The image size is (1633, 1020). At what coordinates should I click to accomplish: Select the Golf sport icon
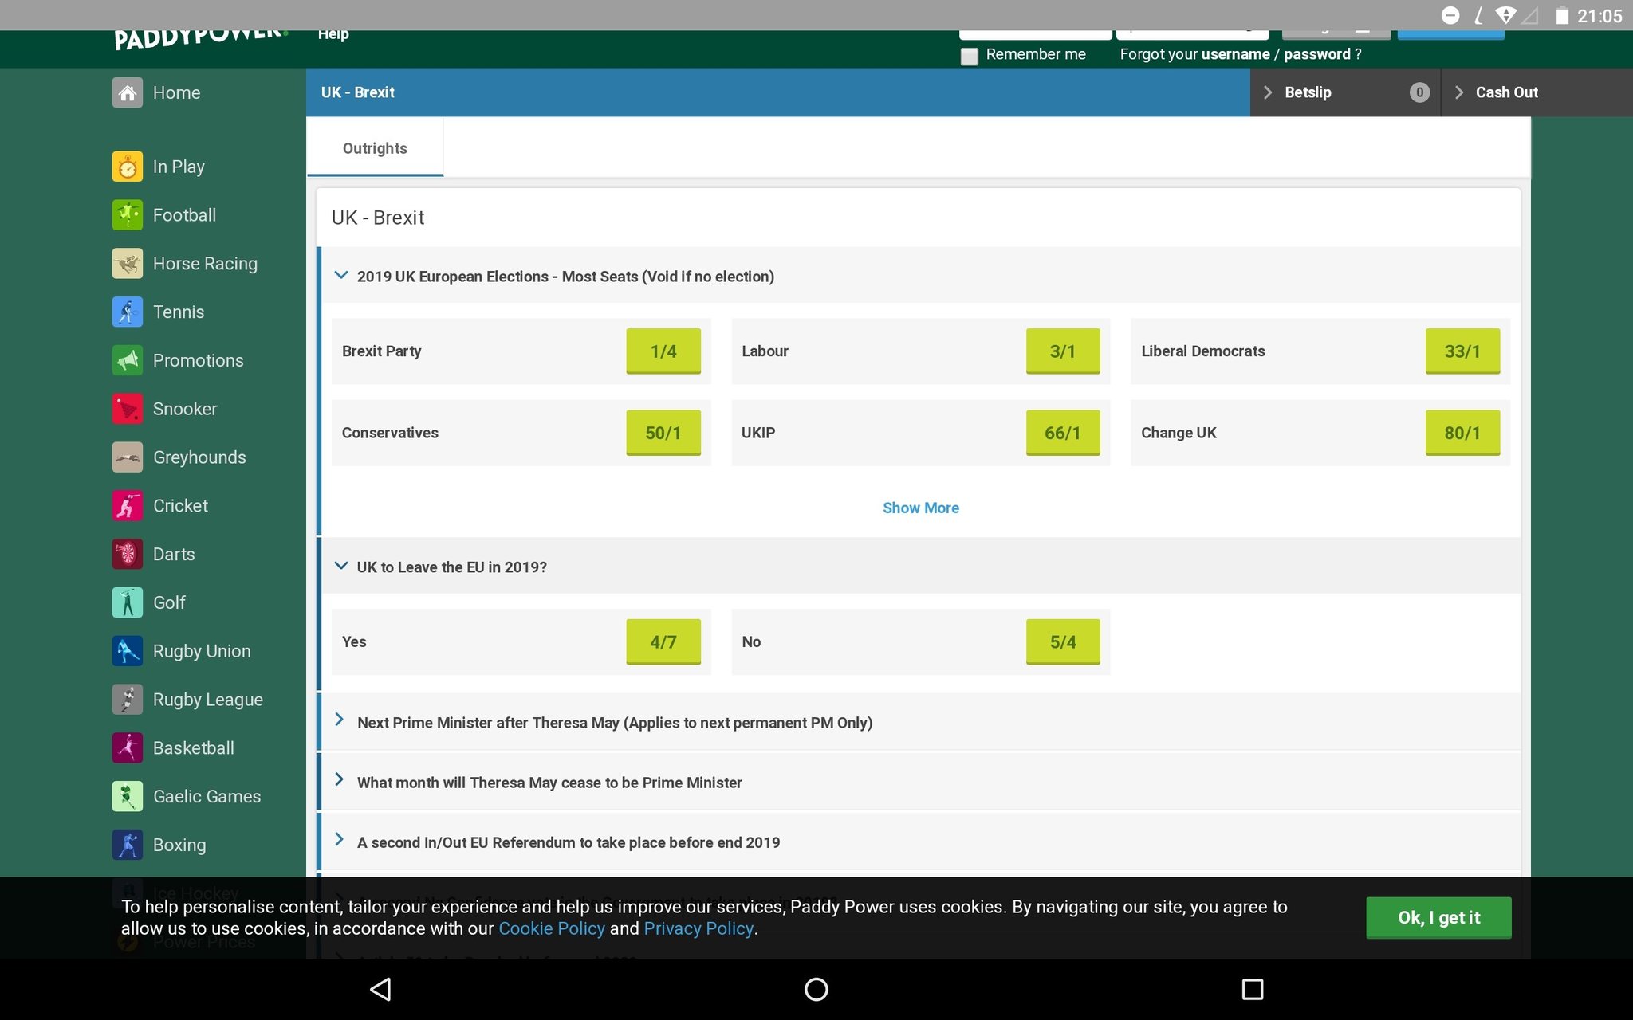(128, 602)
